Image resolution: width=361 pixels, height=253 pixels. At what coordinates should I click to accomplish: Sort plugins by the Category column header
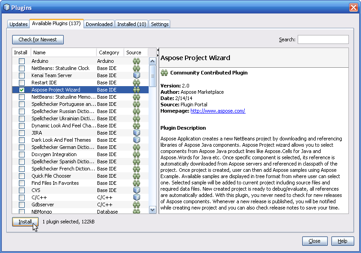(110, 52)
